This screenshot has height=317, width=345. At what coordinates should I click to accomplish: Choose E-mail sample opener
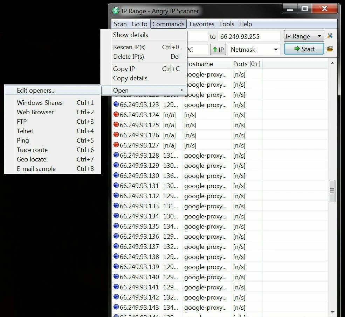pyautogui.click(x=53, y=168)
